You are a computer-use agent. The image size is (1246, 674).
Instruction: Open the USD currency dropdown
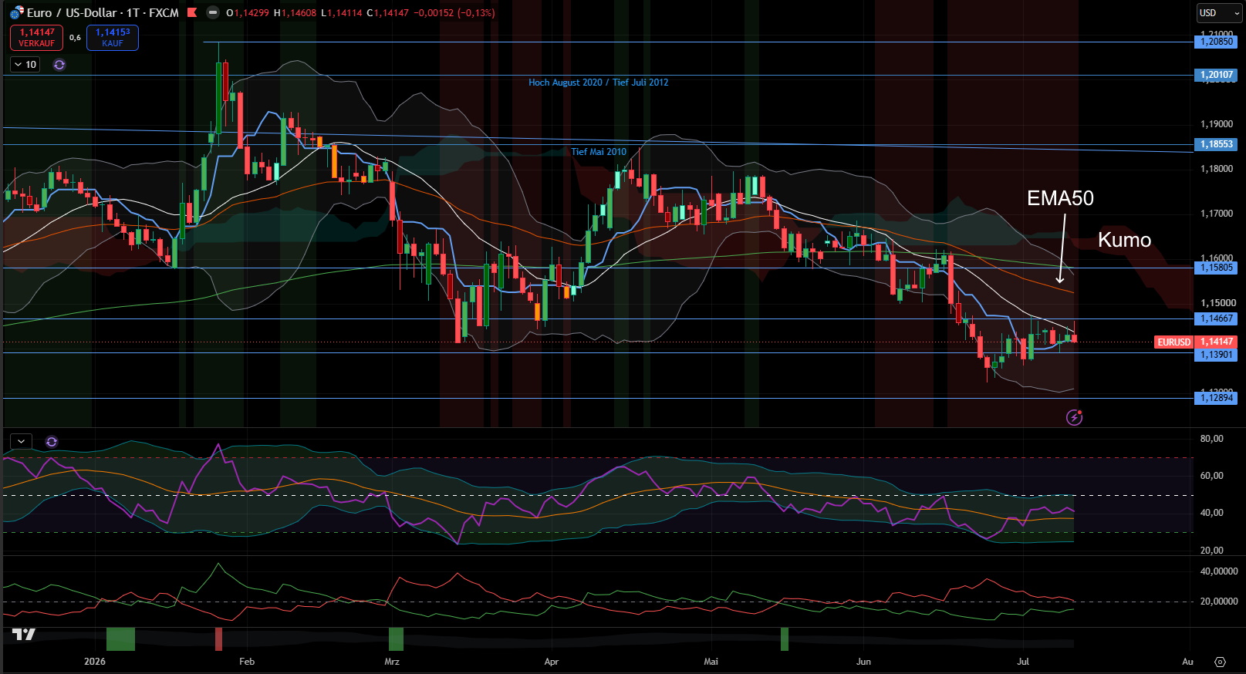point(1218,13)
